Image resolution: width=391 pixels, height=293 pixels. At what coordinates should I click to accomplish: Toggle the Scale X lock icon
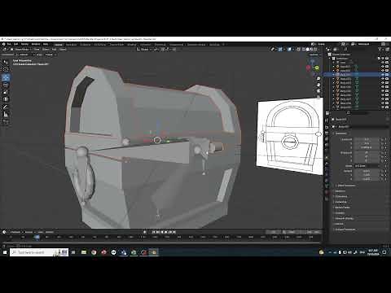(382, 171)
